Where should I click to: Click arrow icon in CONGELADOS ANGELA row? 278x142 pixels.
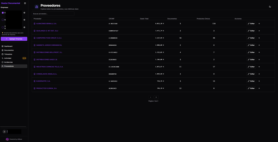click(x=259, y=74)
